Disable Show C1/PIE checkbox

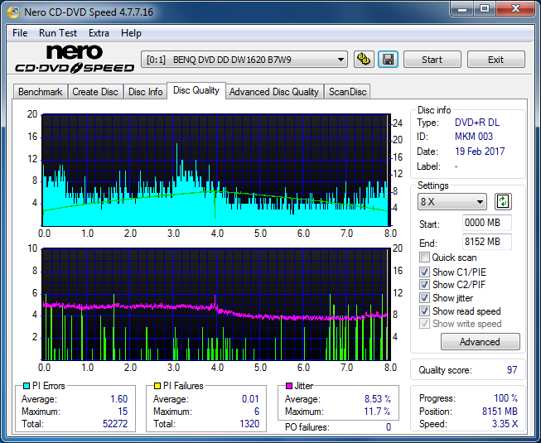(x=424, y=272)
